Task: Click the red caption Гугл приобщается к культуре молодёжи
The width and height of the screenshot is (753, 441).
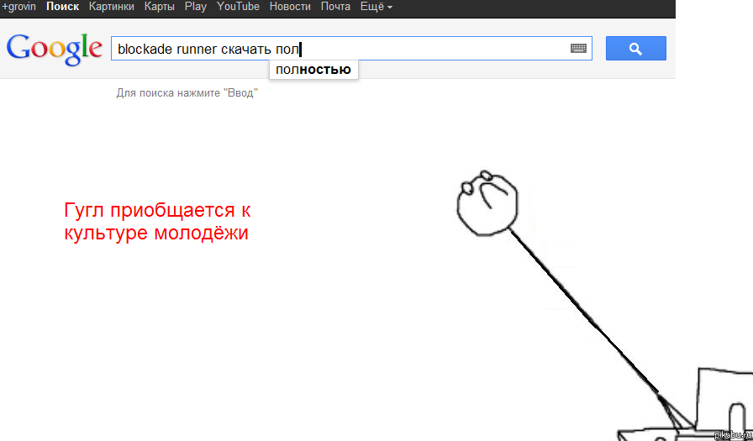Action: (x=157, y=221)
